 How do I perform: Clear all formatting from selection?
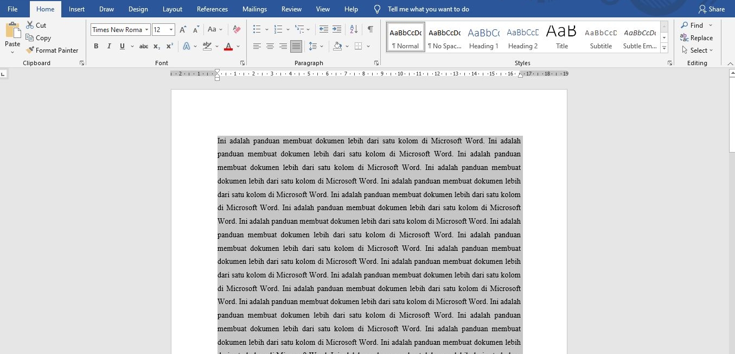pos(237,29)
